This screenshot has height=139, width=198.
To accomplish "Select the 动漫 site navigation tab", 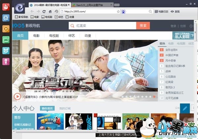I will coord(88,35).
